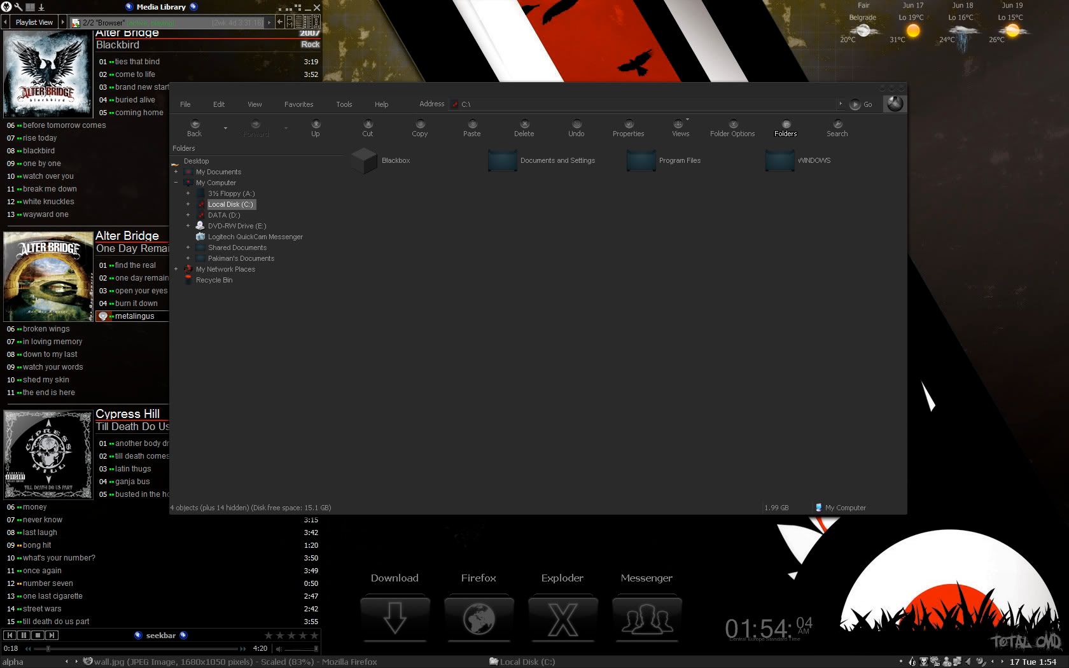Select the Blackbox folder icon
This screenshot has width=1069, height=668.
coord(365,160)
